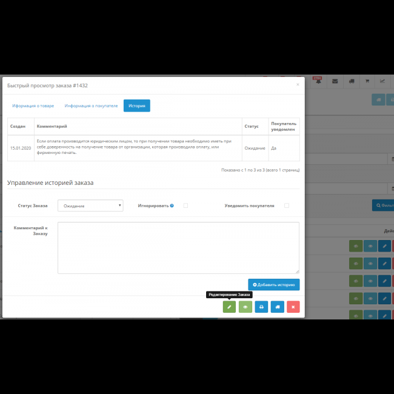The image size is (394, 394).
Task: Click the light green eye icon in modal footer
Action: click(245, 307)
